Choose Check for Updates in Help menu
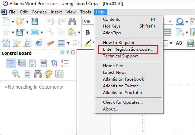The image size is (195, 135). (123, 102)
